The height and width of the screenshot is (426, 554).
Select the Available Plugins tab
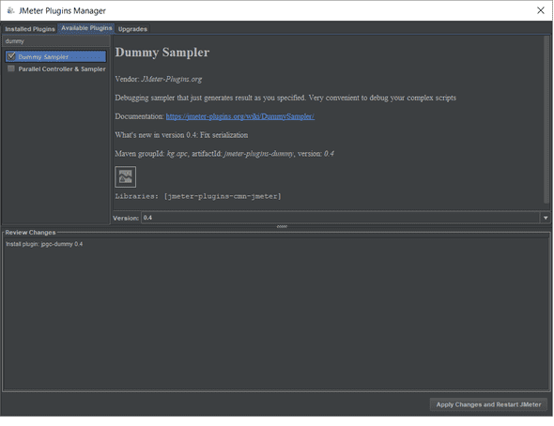[86, 28]
